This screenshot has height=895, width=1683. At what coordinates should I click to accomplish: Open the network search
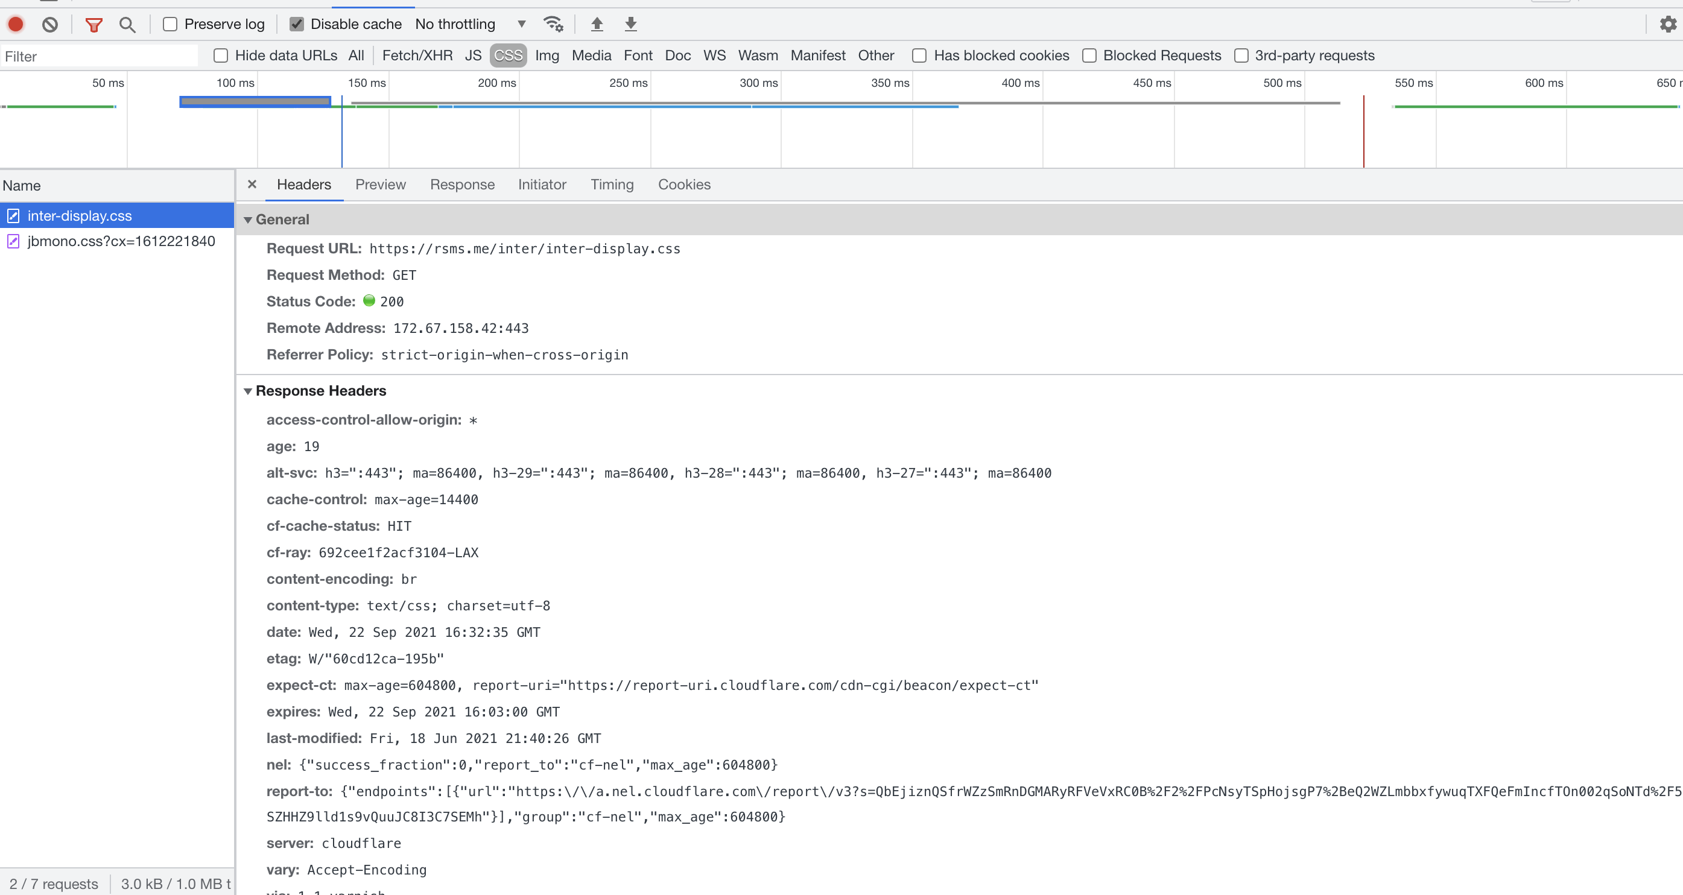(127, 24)
